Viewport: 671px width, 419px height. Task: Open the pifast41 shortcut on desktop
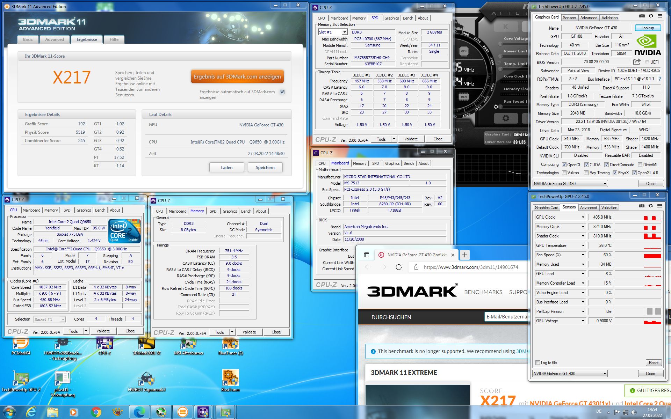pyautogui.click(x=63, y=384)
